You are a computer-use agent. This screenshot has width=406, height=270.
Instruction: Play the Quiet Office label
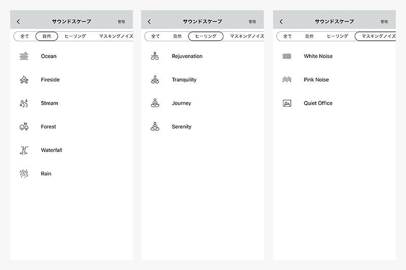tap(318, 103)
